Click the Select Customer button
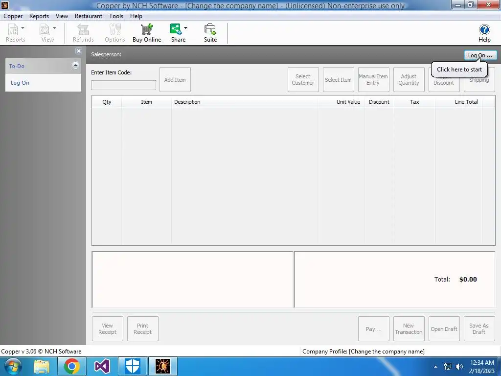The width and height of the screenshot is (501, 376). (x=303, y=80)
